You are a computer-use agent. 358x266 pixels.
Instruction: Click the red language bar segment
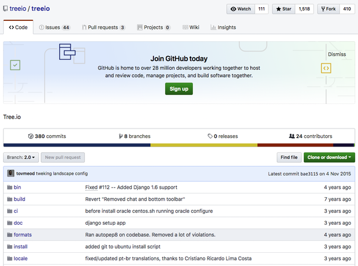295,145
